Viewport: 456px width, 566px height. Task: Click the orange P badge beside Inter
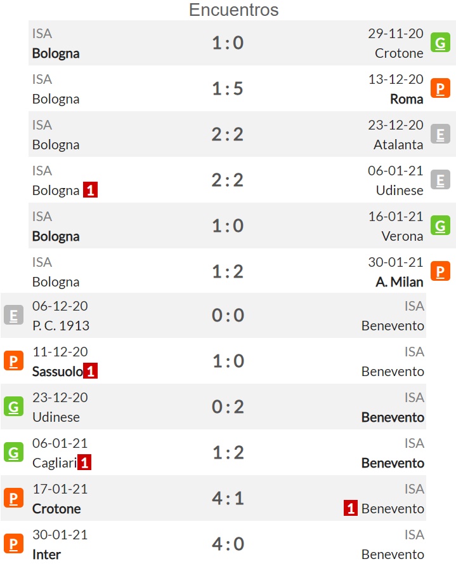tap(14, 544)
